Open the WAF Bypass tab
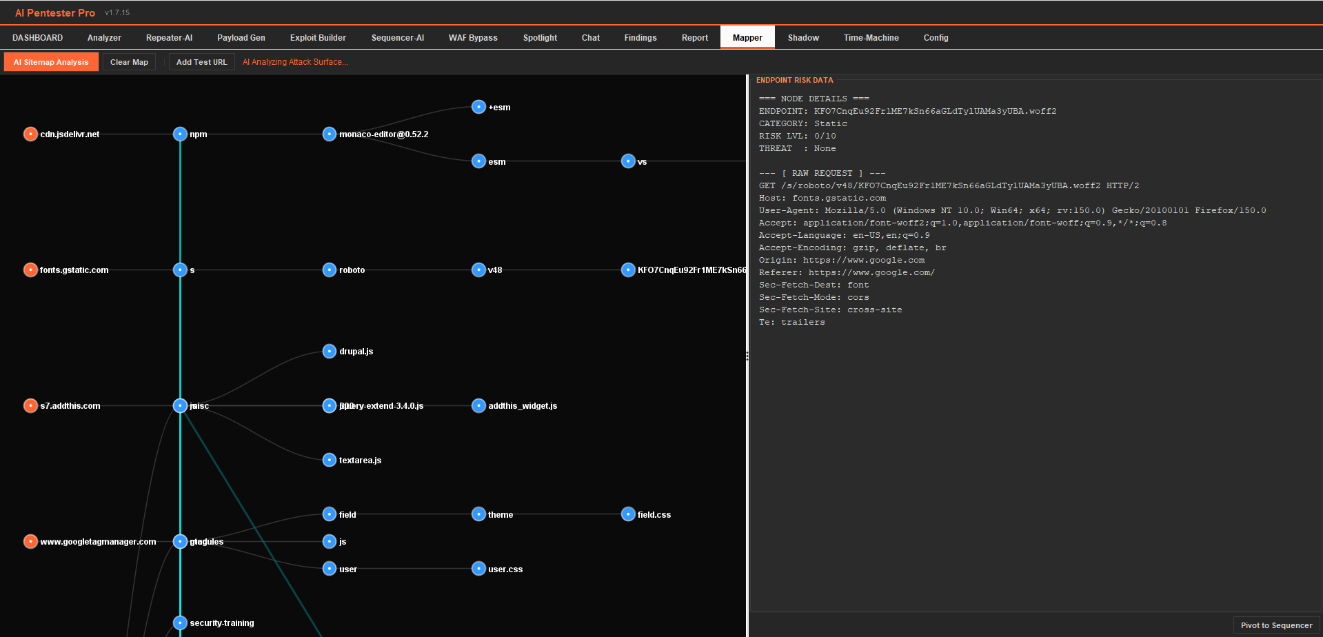Viewport: 1323px width, 637px height. coord(473,38)
